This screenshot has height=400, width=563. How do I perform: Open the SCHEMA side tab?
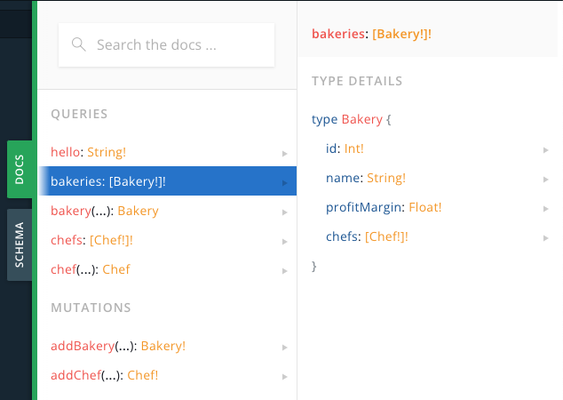coord(20,244)
